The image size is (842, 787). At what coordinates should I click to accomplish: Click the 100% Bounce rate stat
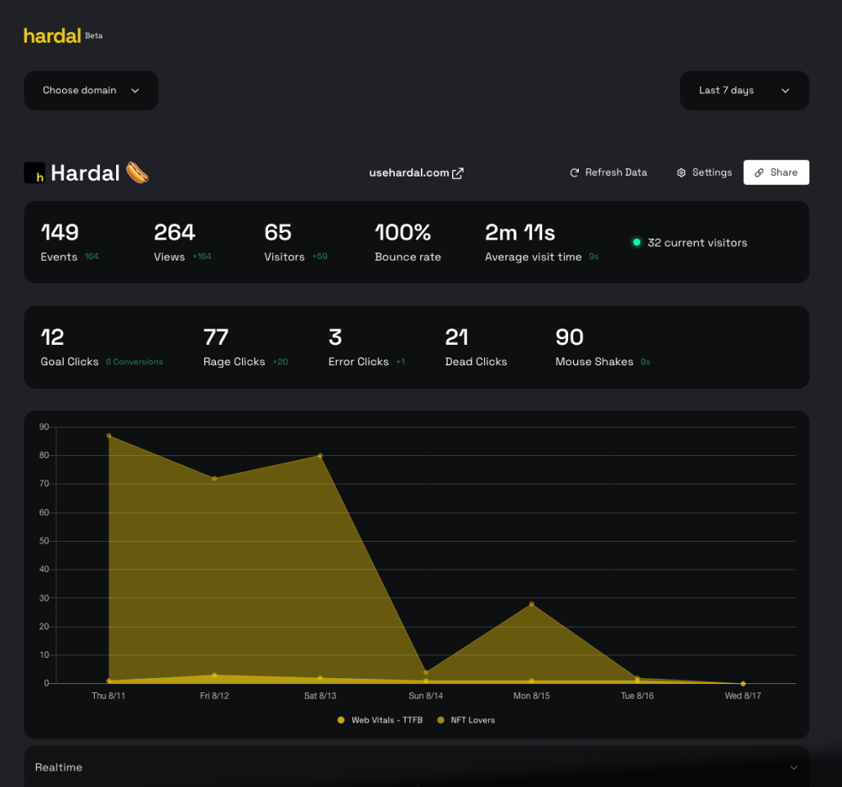408,242
